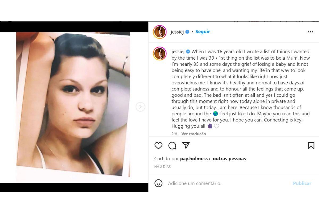This screenshot has height=213, width=319.
Task: Click the polaroid portrait photo
Action: pyautogui.click(x=73, y=107)
